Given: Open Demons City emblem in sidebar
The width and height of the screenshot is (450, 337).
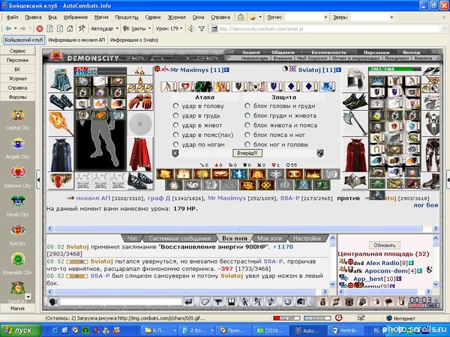Looking at the screenshot, I should click(18, 172).
